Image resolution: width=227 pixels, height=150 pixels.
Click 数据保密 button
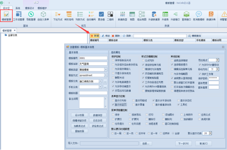point(98,115)
